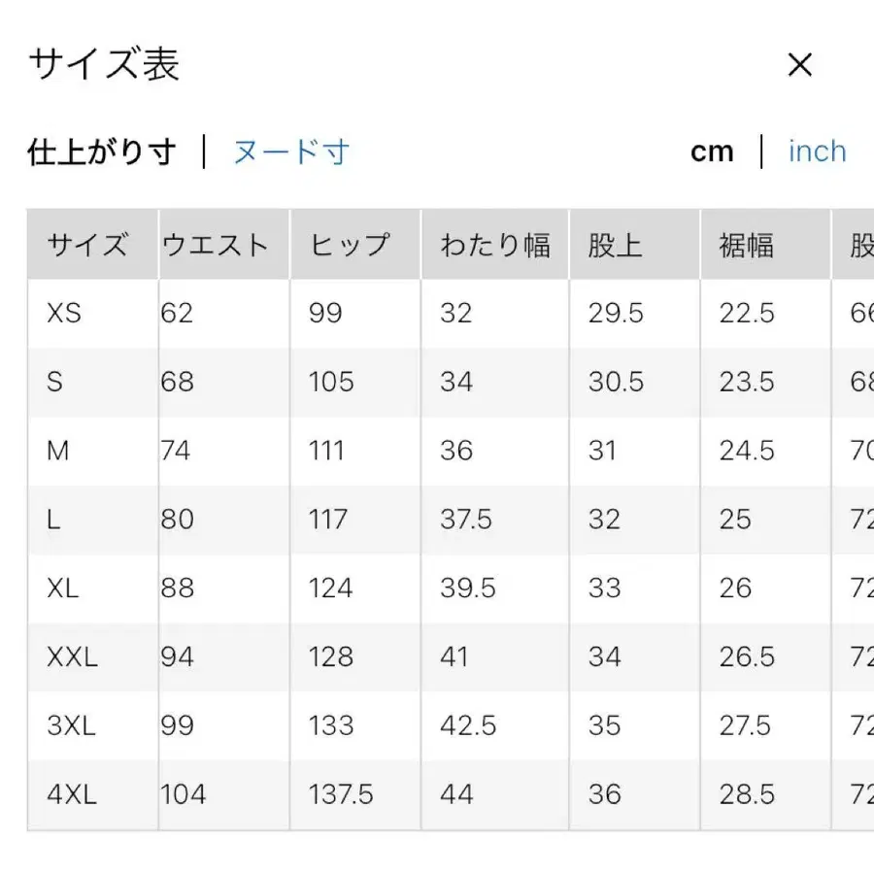874x874 pixels.
Task: Click the XL size row label
Action: pyautogui.click(x=62, y=588)
